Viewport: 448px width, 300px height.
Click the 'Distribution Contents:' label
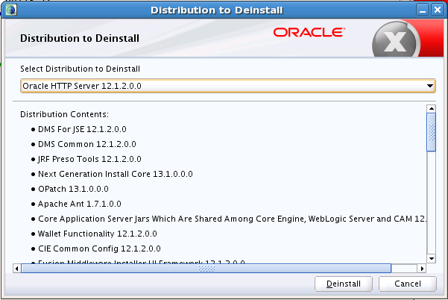tap(65, 114)
